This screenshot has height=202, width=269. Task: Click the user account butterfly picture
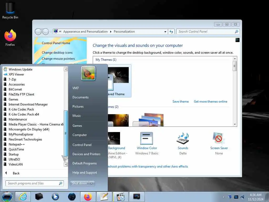[x=88, y=73]
